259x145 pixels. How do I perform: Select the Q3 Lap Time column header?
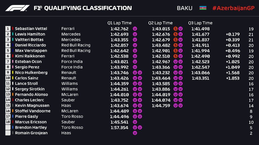[x=200, y=23]
